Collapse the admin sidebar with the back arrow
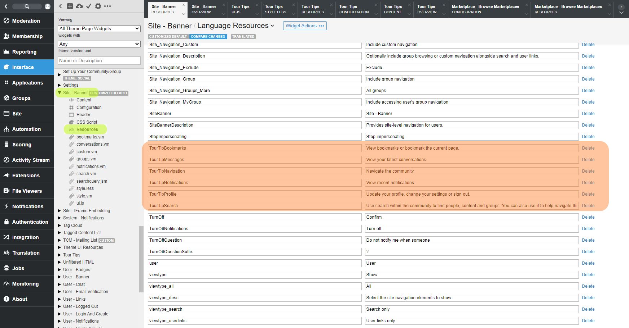Image resolution: width=629 pixels, height=328 pixels. point(6,6)
